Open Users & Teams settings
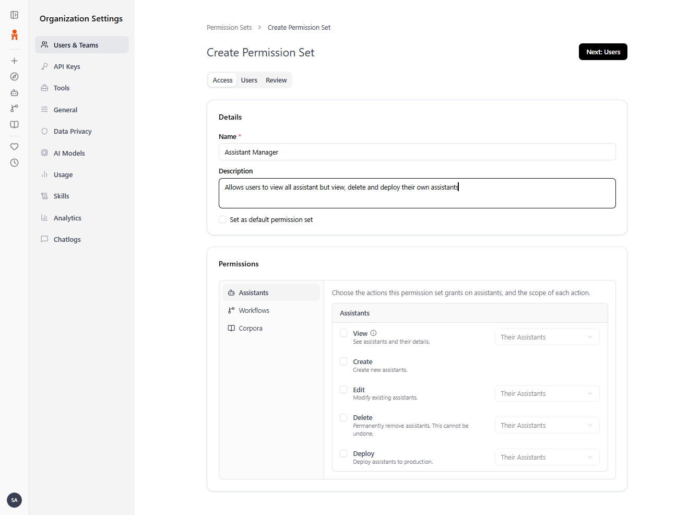700x515 pixels. pos(82,45)
